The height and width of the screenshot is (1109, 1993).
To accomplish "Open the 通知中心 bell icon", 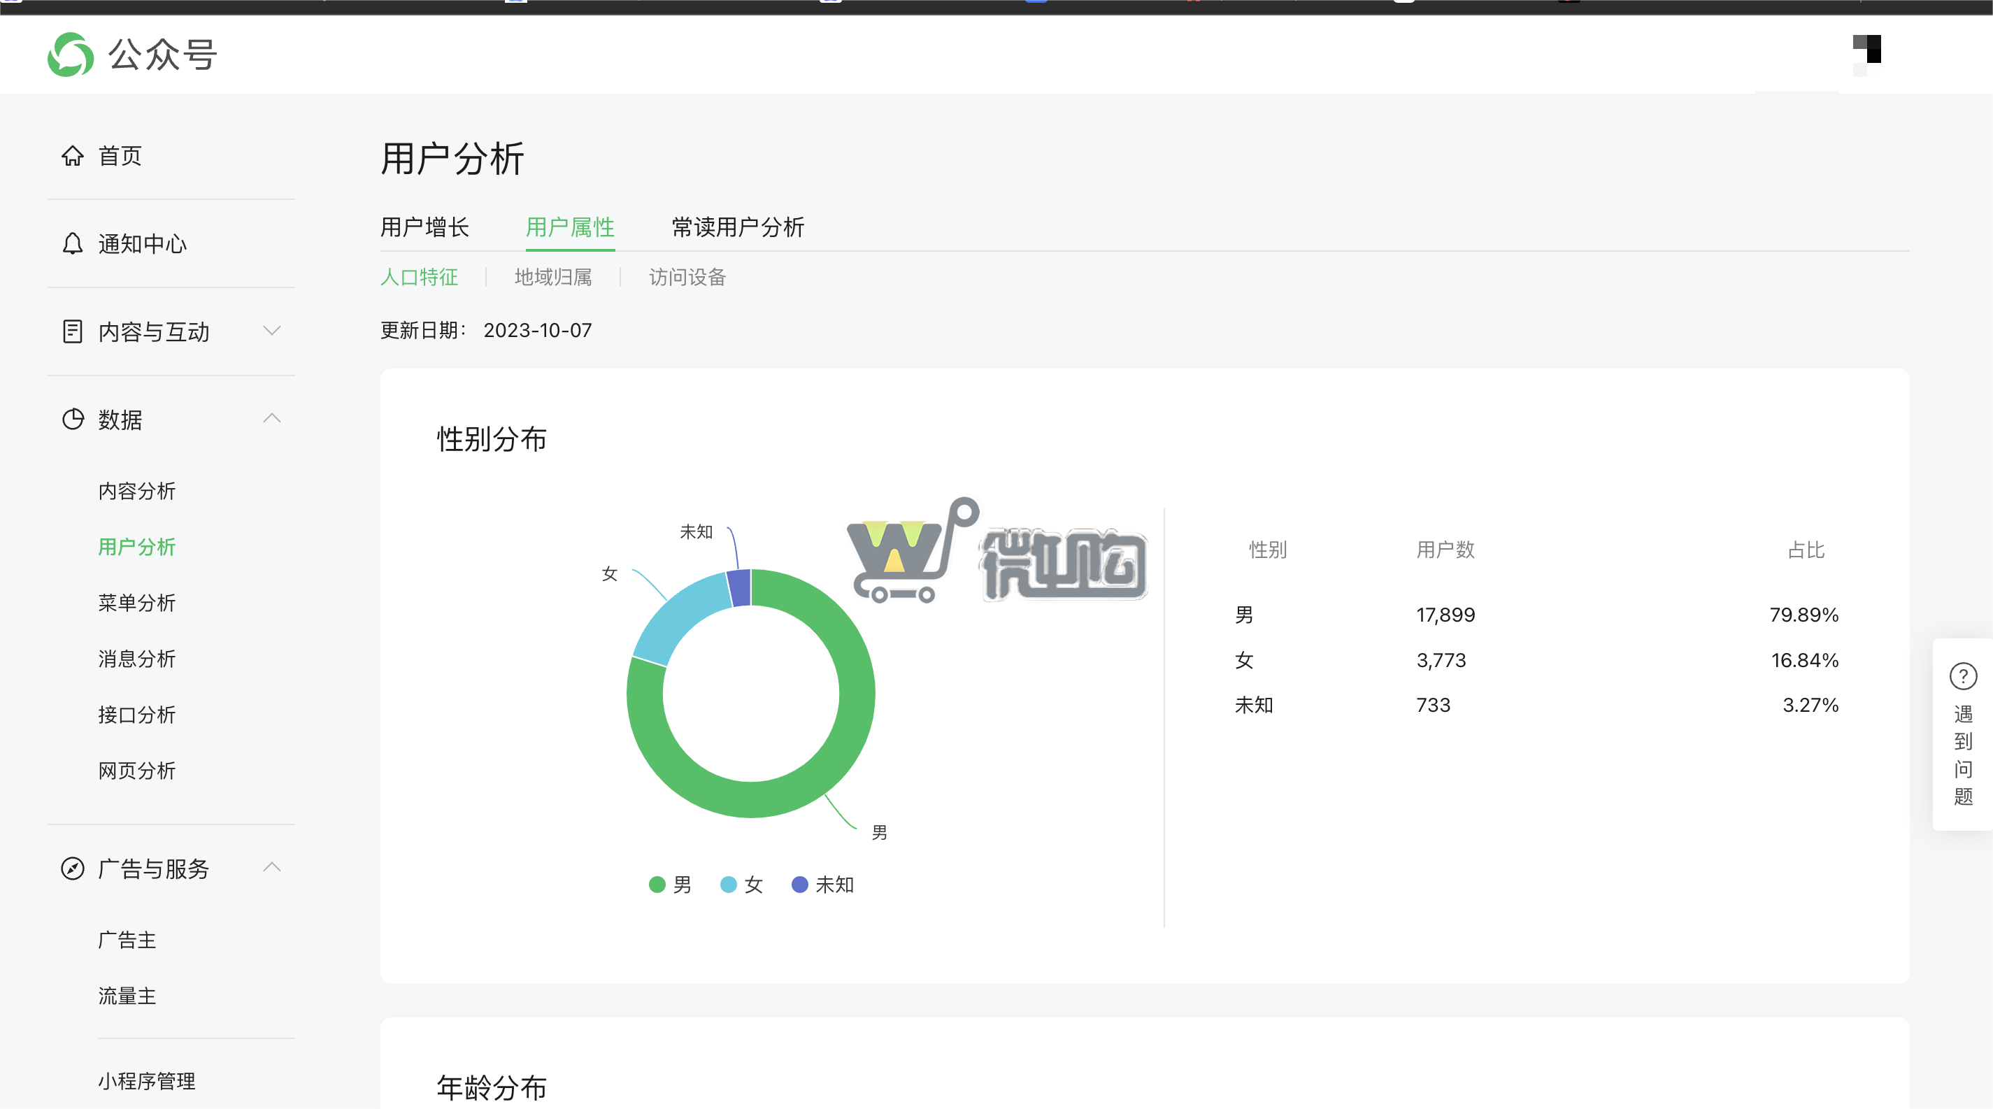I will 73,243.
